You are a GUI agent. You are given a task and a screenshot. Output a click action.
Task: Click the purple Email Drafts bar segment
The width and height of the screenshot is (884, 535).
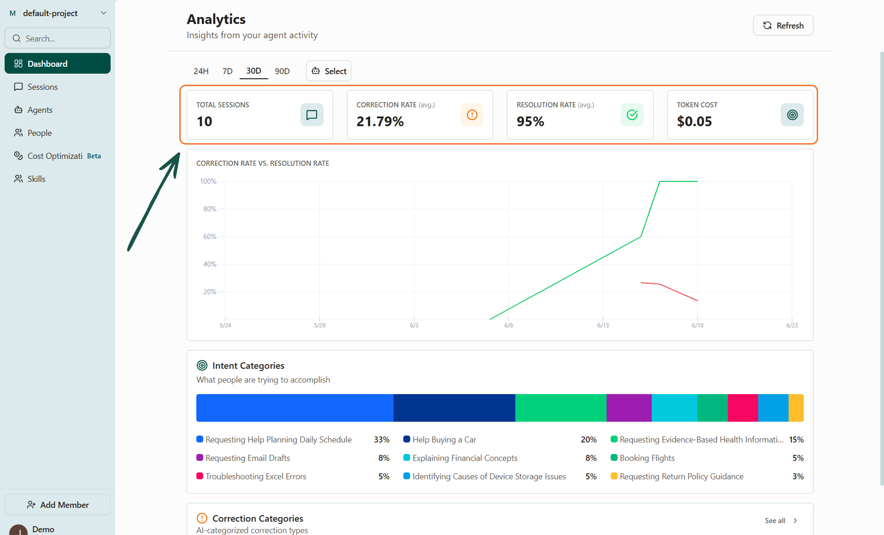(629, 408)
